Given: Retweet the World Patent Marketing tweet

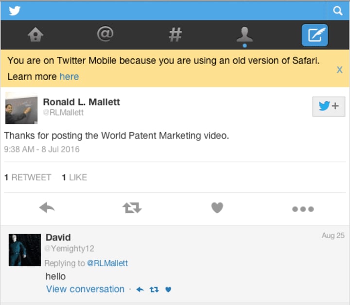Looking at the screenshot, I should point(132,208).
